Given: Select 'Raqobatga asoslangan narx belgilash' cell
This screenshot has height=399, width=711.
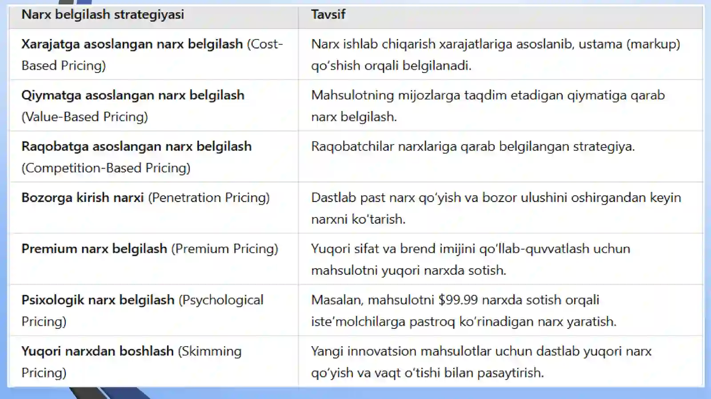Looking at the screenshot, I should 153,157.
